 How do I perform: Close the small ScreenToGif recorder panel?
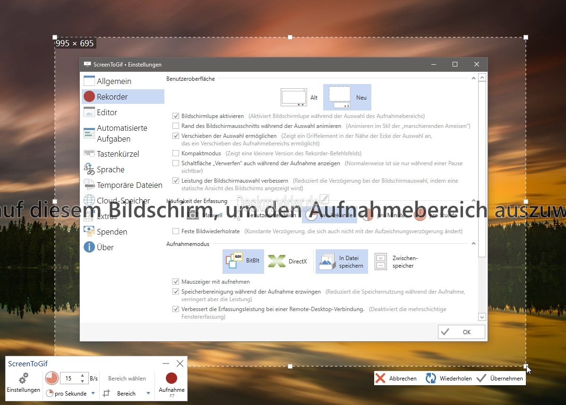[180, 363]
